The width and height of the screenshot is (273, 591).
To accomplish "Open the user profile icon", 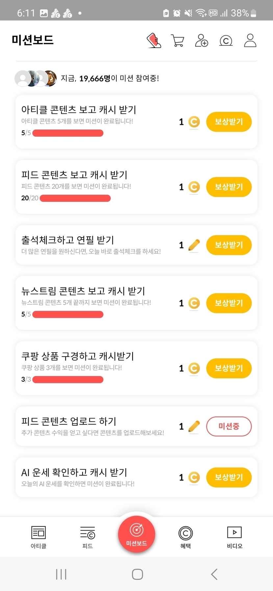I will pos(250,40).
